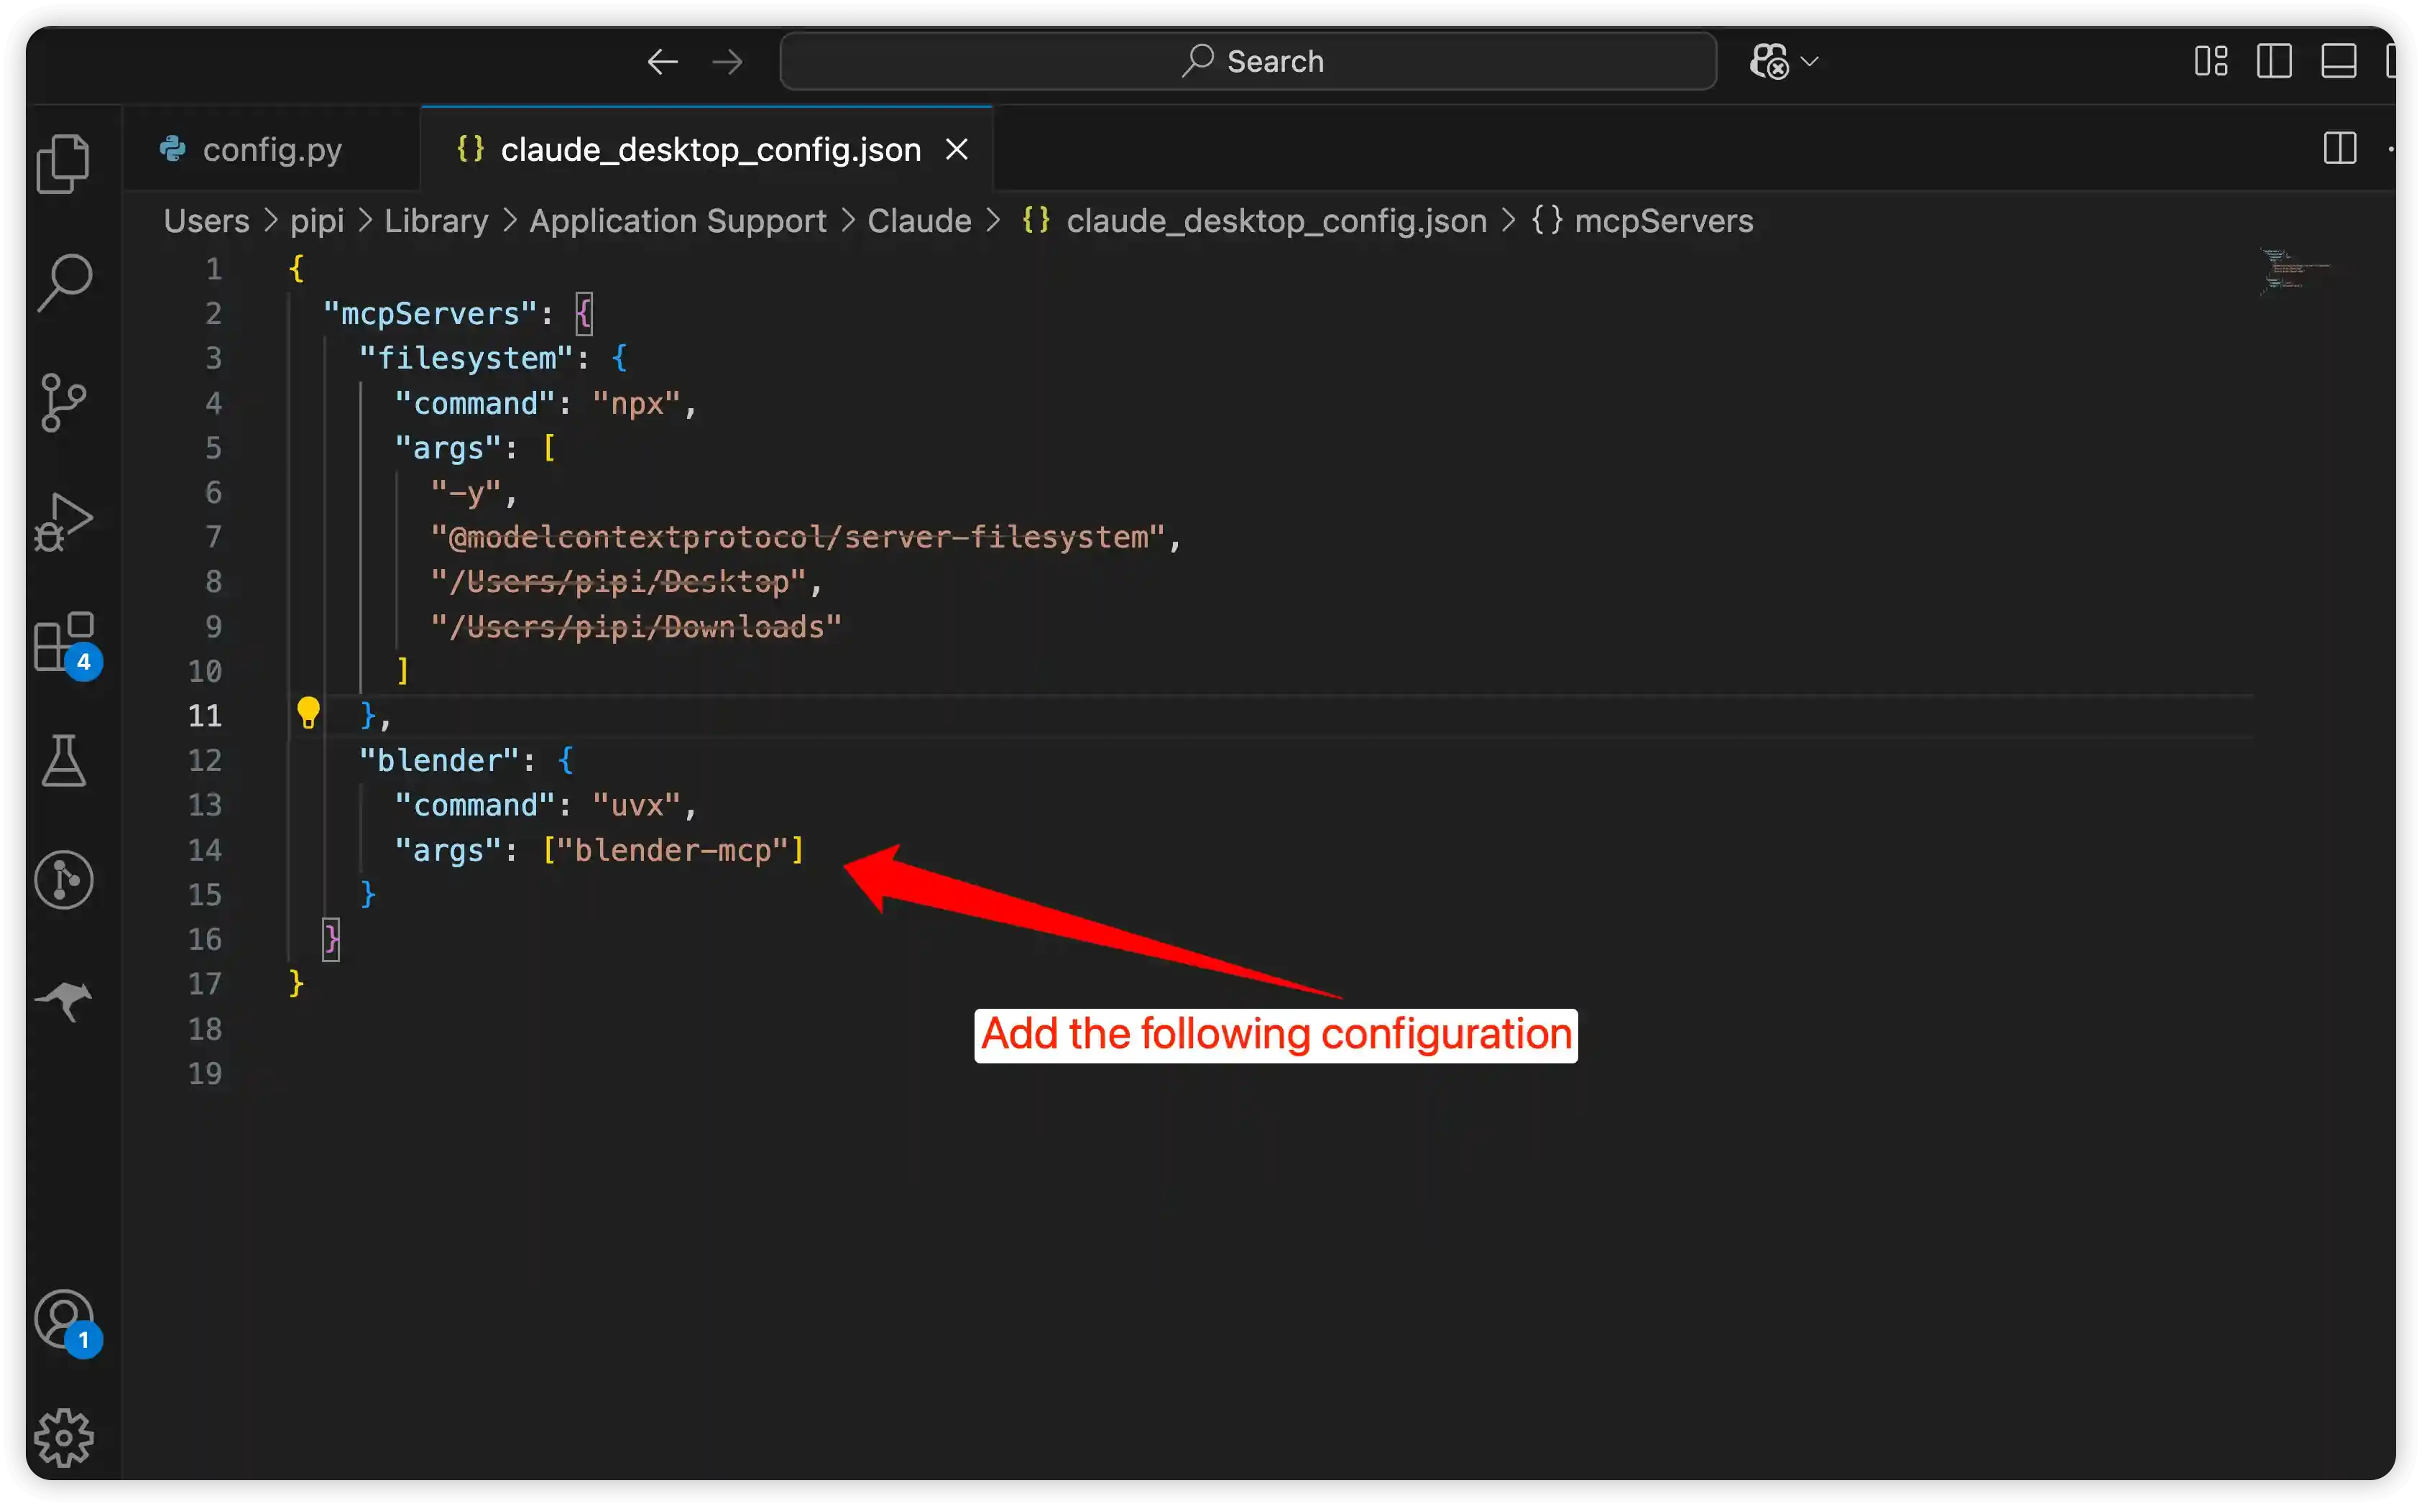Click the "npx" value on line 4
The width and height of the screenshot is (2422, 1506).
pos(637,403)
